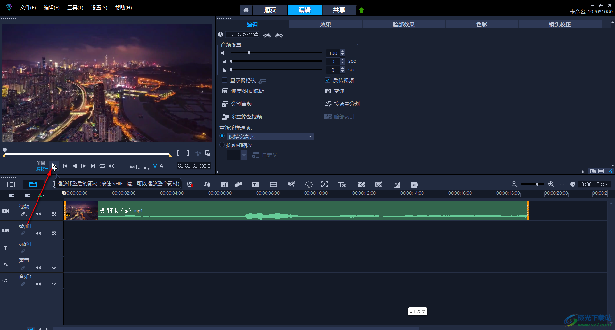The image size is (615, 330).
Task: Jump to start of clip
Action: click(x=65, y=166)
